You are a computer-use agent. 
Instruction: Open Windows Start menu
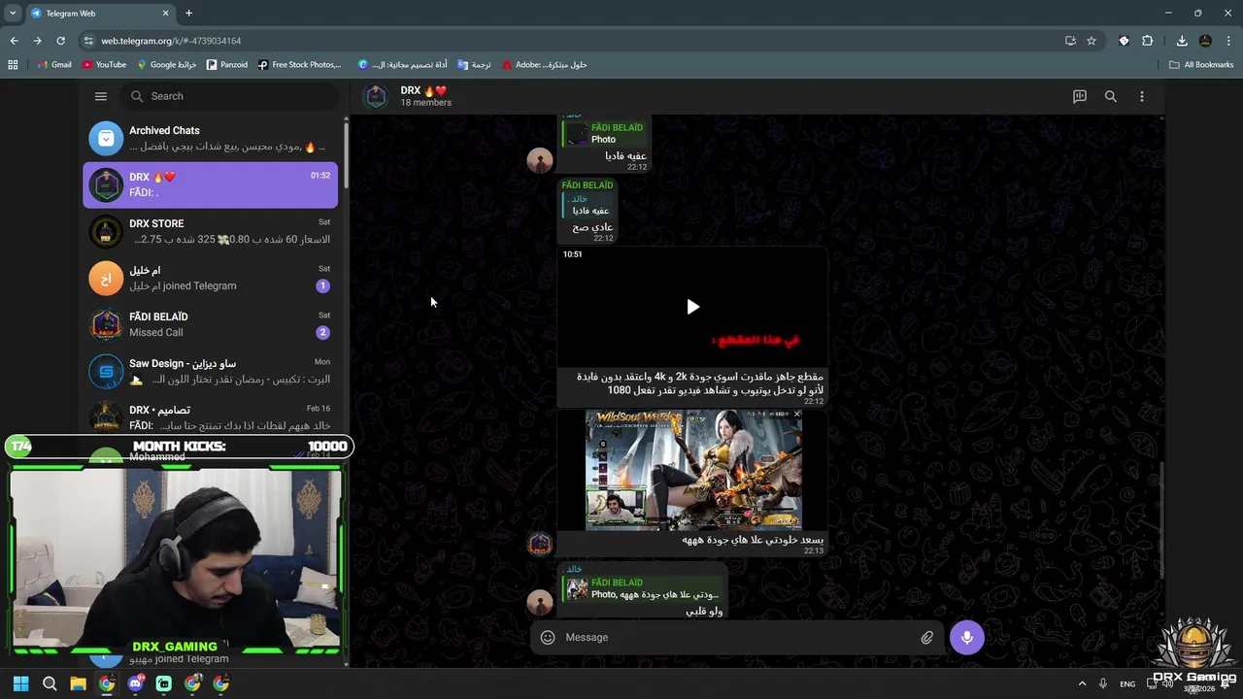pos(20,683)
